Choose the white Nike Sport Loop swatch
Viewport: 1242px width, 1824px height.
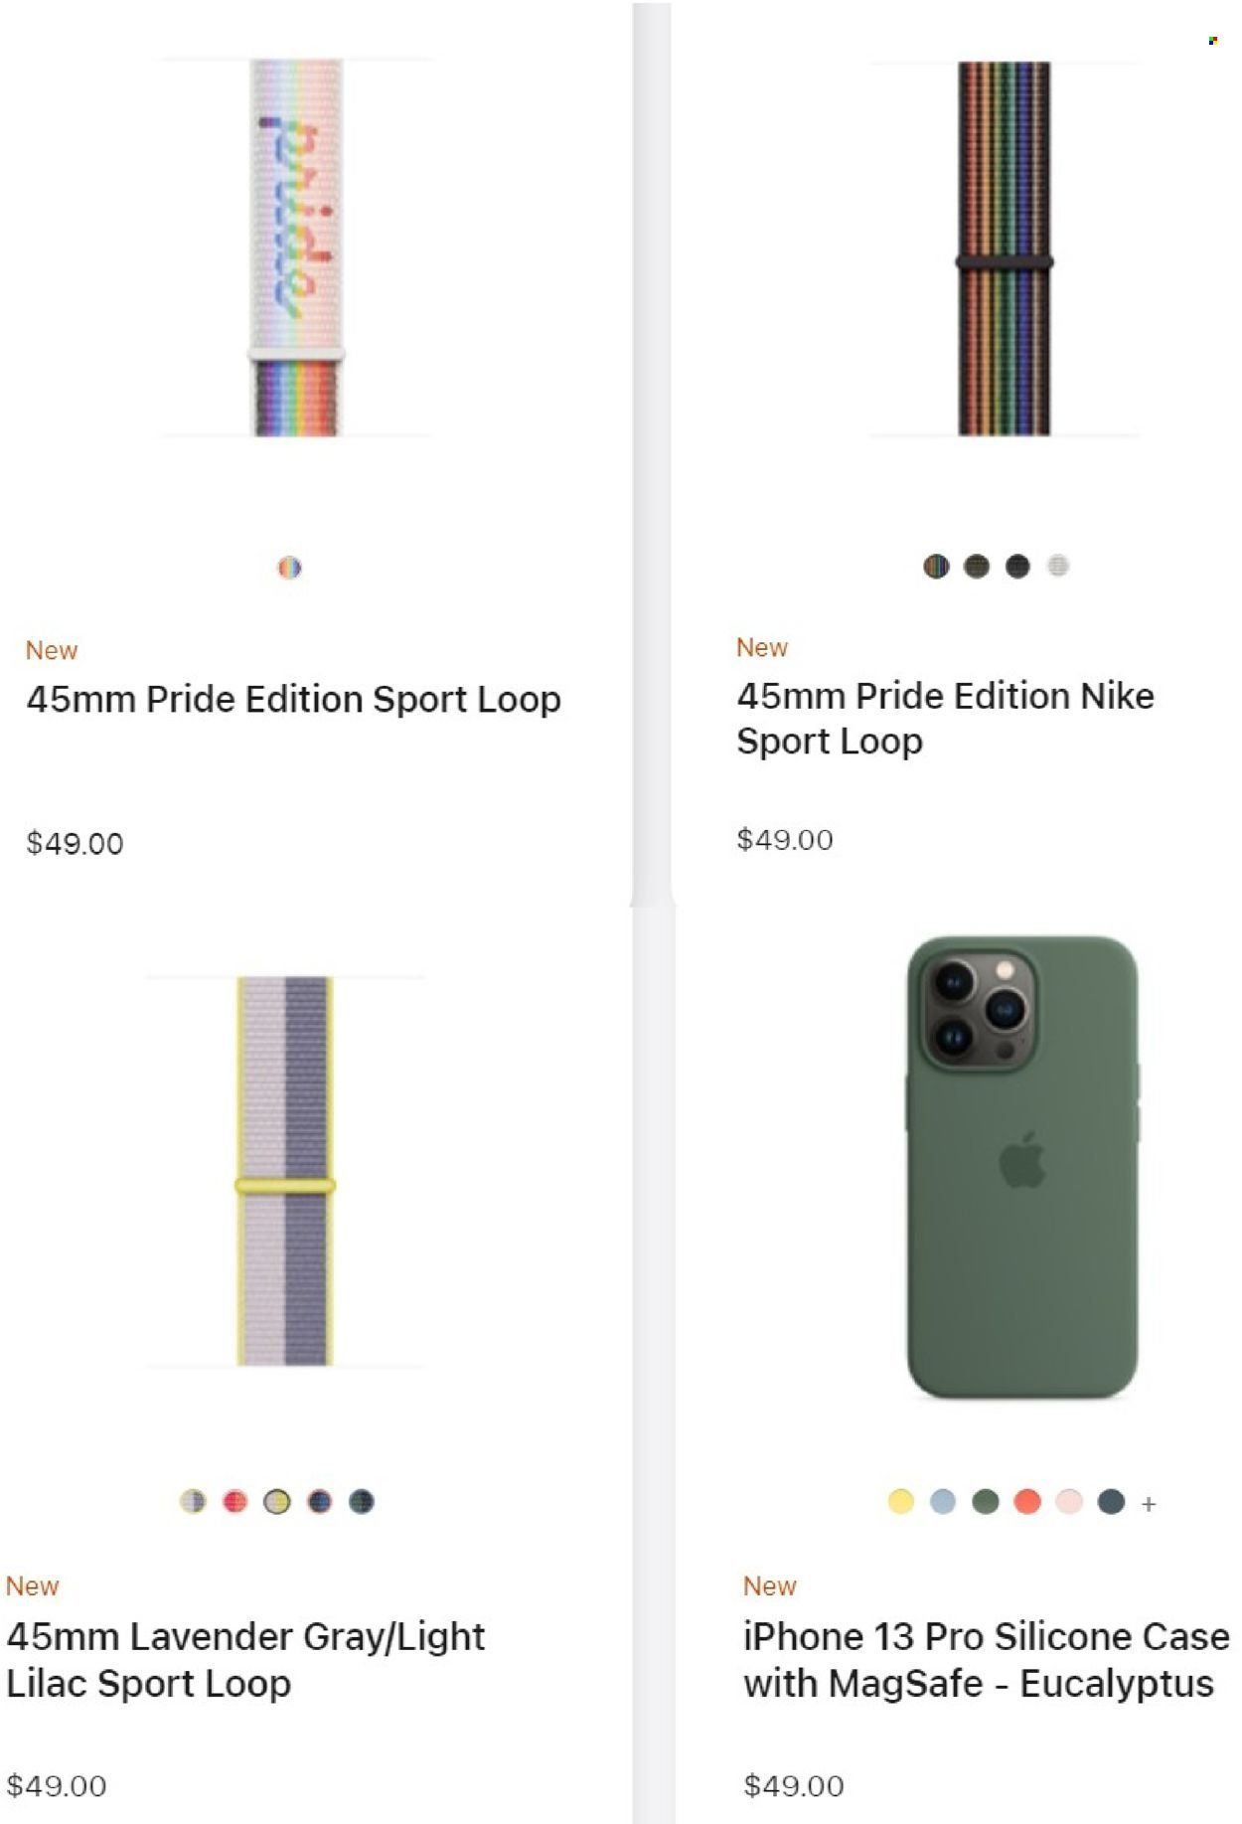(1058, 567)
